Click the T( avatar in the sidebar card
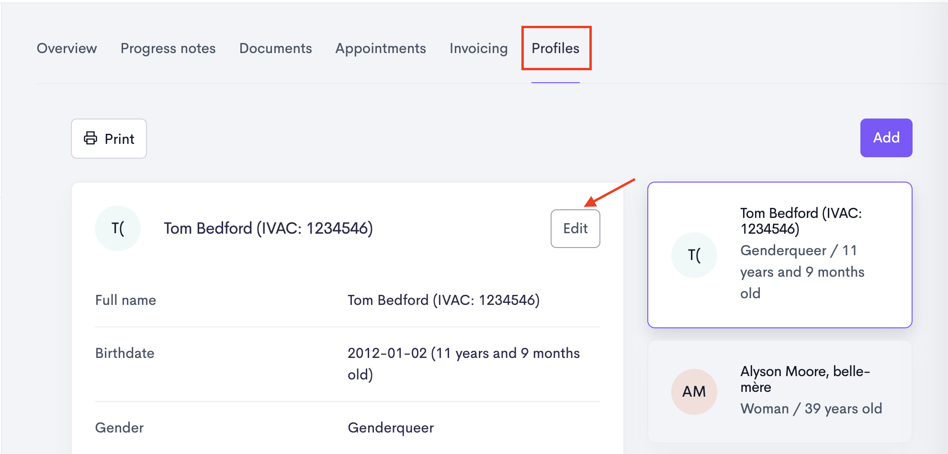This screenshot has height=454, width=948. point(694,255)
